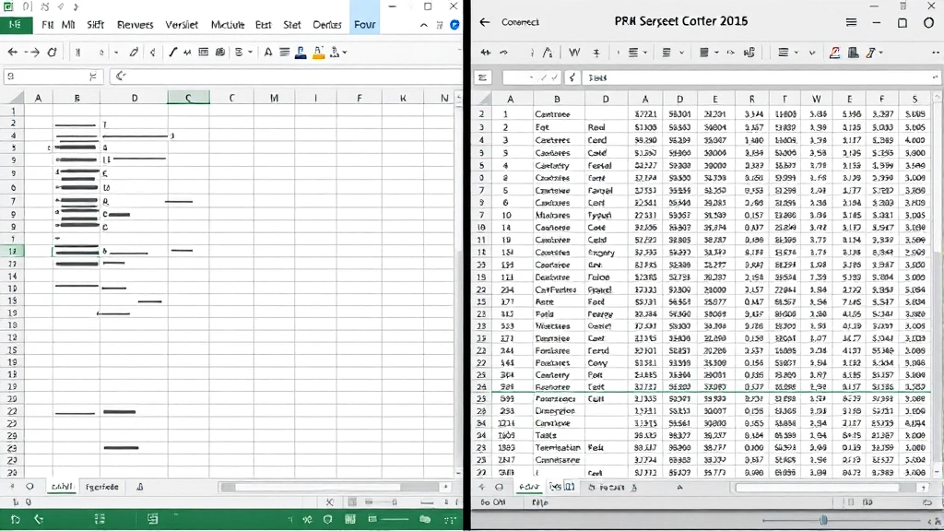Image resolution: width=944 pixels, height=531 pixels.
Task: Click the table insert icon on the left toolbar
Action: 205,53
